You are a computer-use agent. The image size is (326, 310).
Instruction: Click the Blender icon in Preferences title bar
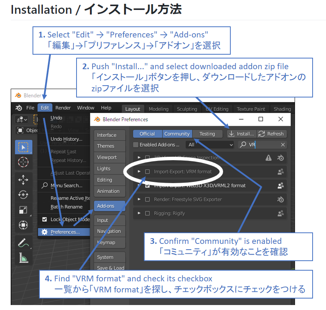click(x=97, y=119)
